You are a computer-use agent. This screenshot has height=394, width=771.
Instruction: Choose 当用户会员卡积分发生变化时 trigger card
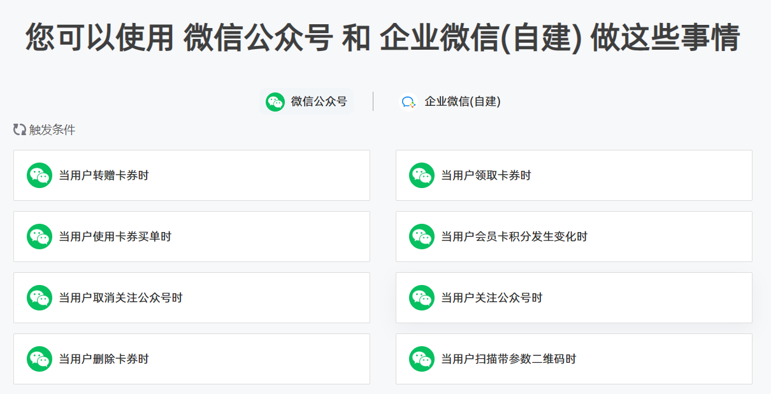(x=574, y=237)
